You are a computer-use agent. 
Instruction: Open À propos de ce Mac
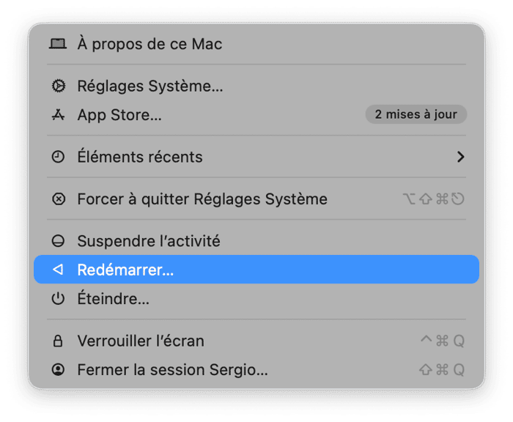coord(150,44)
